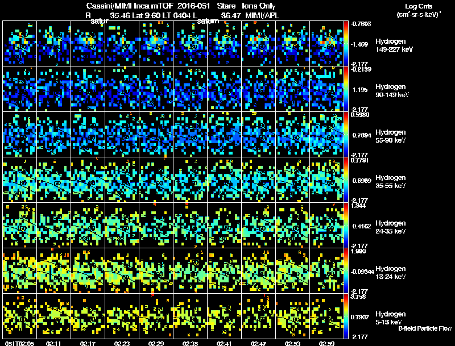Viewport: 455px width, 346px height.
Task: Click the radial distance value '35.46'
Action: coord(120,15)
